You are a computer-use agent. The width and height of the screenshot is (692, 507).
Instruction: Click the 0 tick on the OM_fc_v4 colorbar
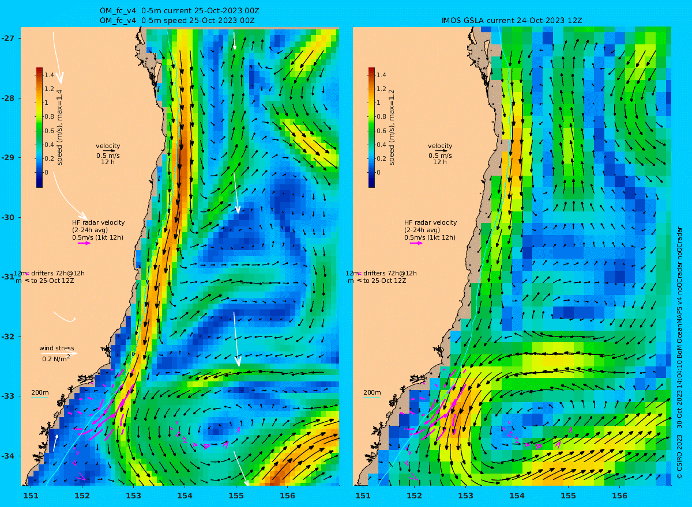[x=47, y=172]
